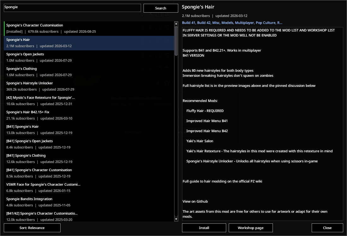The height and width of the screenshot is (236, 347).
Task: Select Spongie Bandits Integration
Action: pyautogui.click(x=89, y=202)
